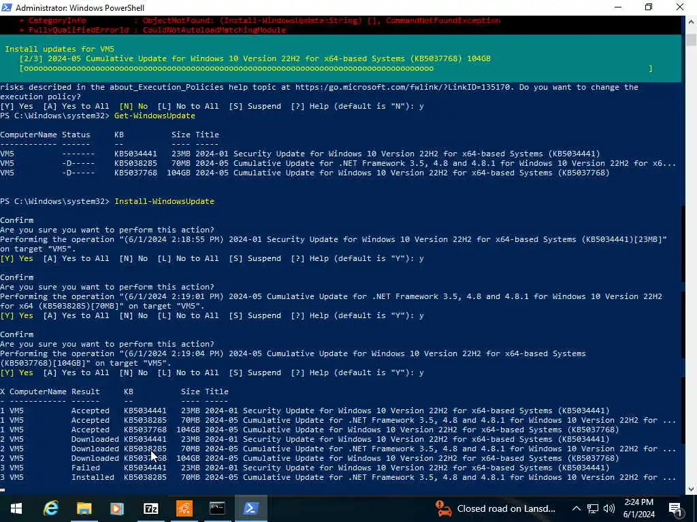This screenshot has height=522, width=697.
Task: Click the 'Result' column header
Action: coord(85,392)
